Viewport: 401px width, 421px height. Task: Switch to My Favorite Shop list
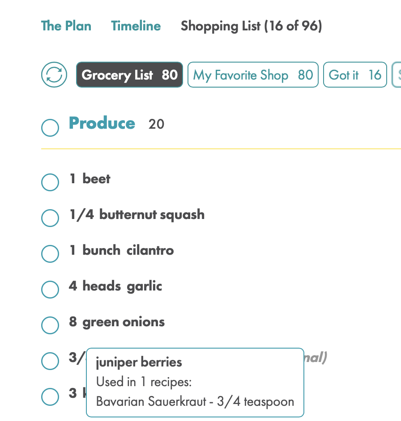pyautogui.click(x=253, y=75)
